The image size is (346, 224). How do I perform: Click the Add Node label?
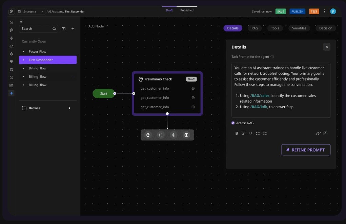click(96, 26)
